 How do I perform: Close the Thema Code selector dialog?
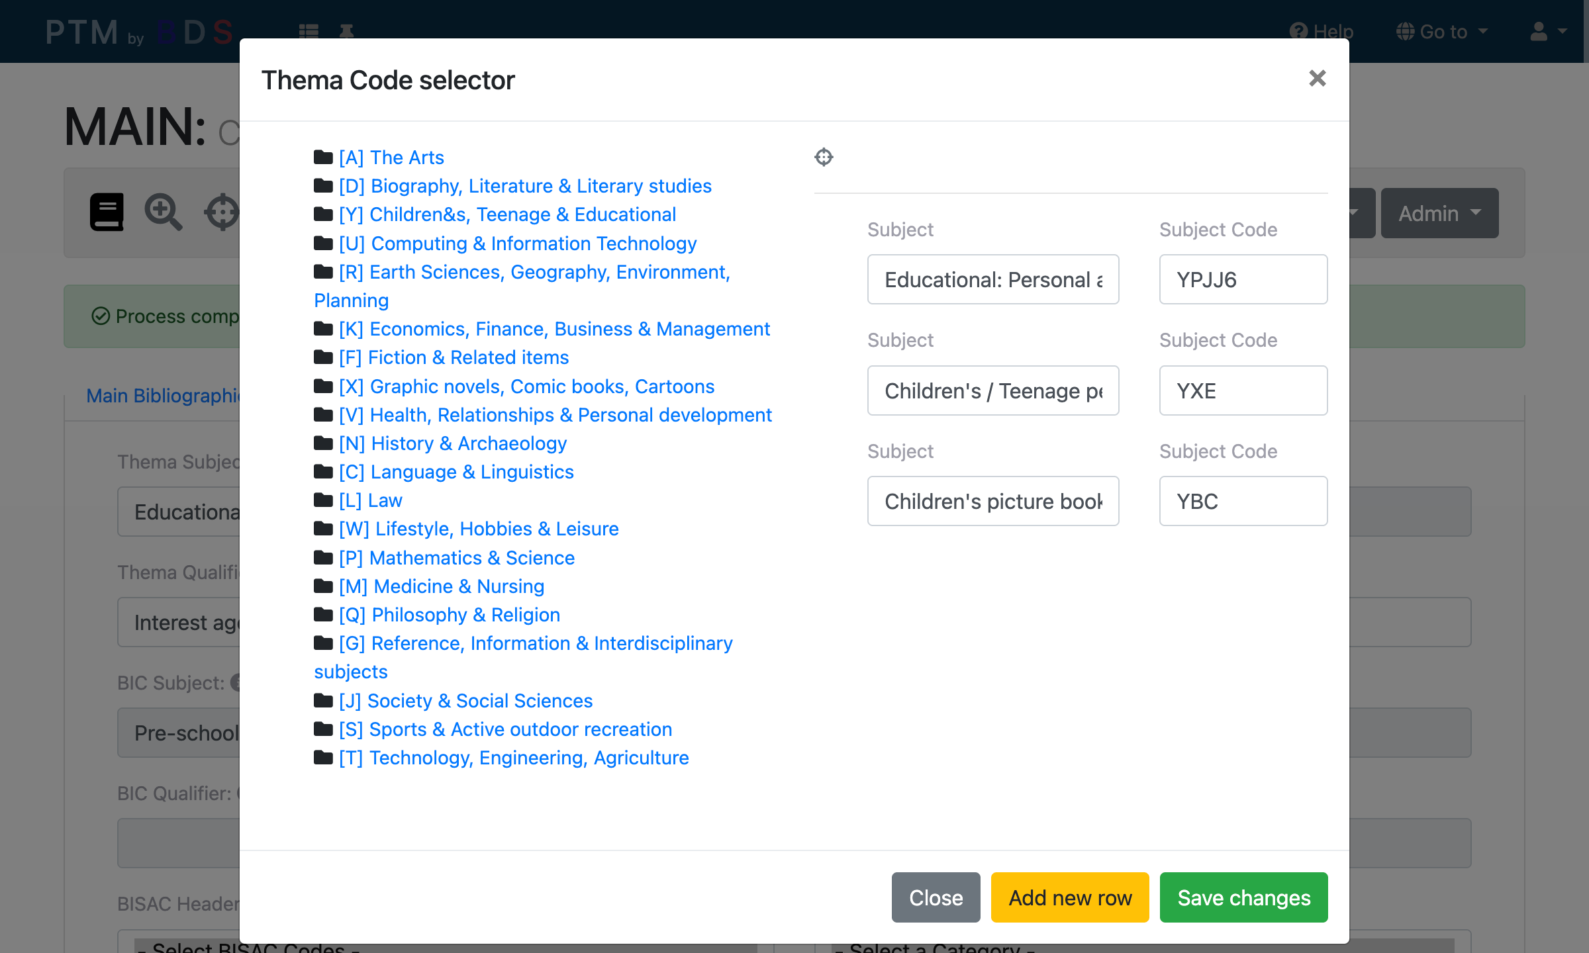click(1317, 79)
